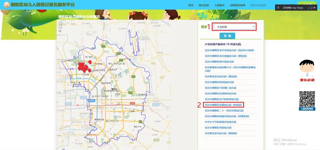This screenshot has width=320, height=150.
Task: Click 北京市朝阳区孩子的故事幼儿园 in the list
Action: [222, 99]
